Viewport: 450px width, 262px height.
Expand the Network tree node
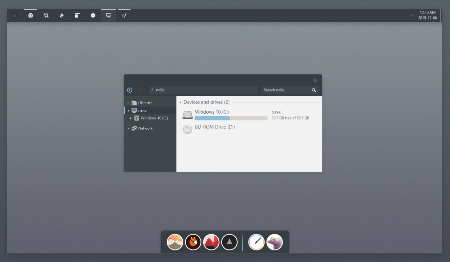click(x=128, y=129)
